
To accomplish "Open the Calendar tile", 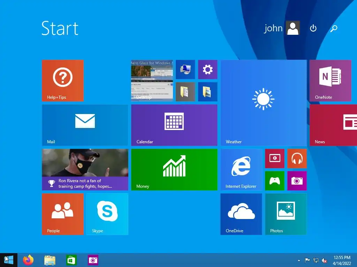I will click(174, 125).
